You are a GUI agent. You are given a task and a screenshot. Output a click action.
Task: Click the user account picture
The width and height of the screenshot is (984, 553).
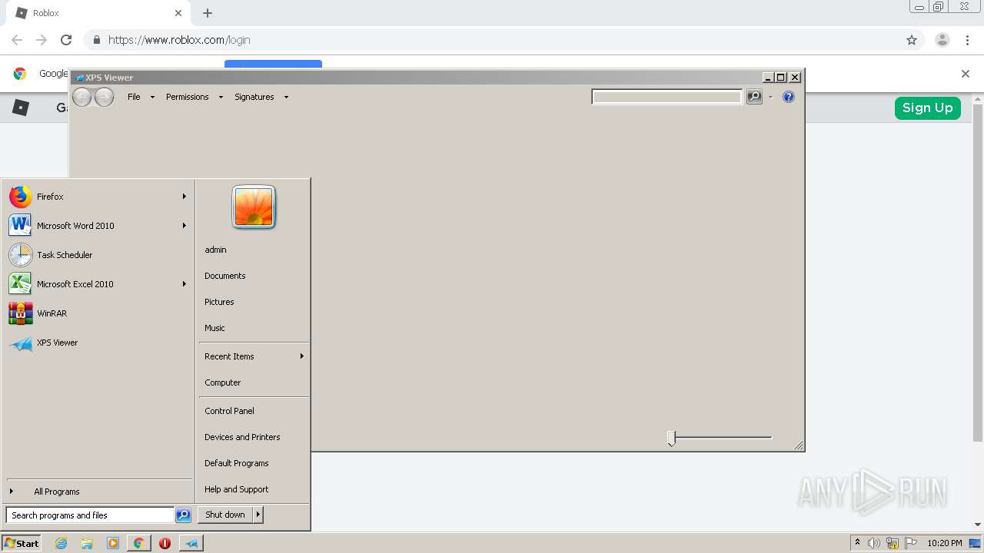click(254, 207)
